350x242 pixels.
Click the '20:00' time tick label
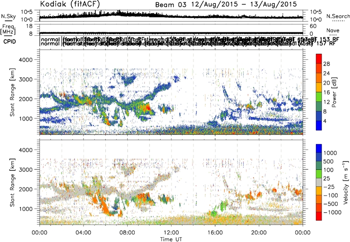point(259,233)
